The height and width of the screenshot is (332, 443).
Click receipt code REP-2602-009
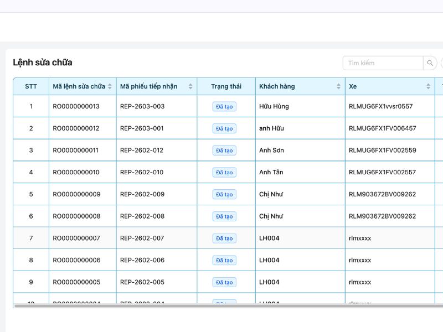coord(142,194)
